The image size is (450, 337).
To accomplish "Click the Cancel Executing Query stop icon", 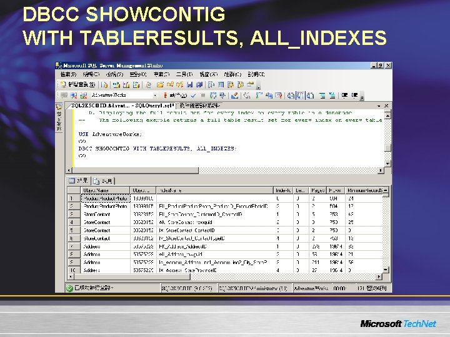I will (x=203, y=95).
